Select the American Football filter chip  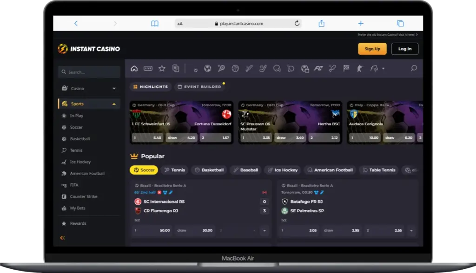[x=330, y=170]
